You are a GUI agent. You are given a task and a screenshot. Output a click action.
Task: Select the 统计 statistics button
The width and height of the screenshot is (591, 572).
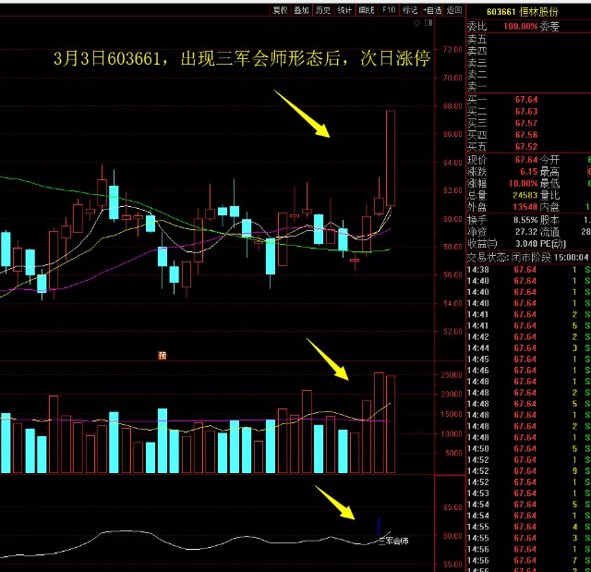pos(344,10)
